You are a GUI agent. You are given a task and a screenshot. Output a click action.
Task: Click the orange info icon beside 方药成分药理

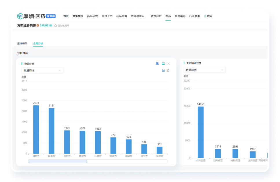38,25
